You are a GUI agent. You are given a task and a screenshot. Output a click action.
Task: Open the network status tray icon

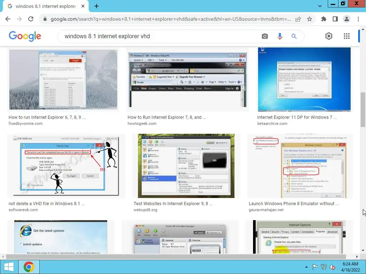click(x=323, y=267)
